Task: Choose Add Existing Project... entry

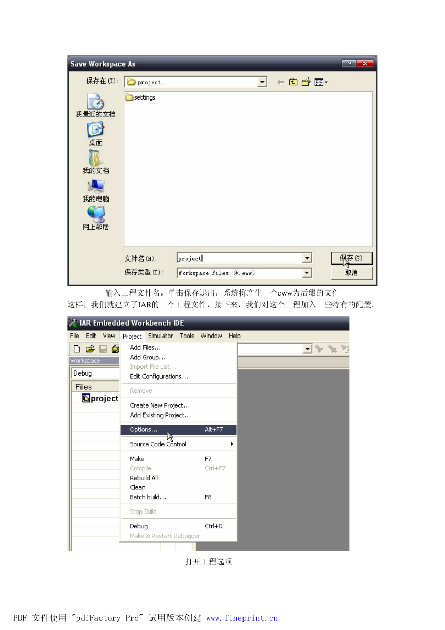Action: tap(178, 415)
